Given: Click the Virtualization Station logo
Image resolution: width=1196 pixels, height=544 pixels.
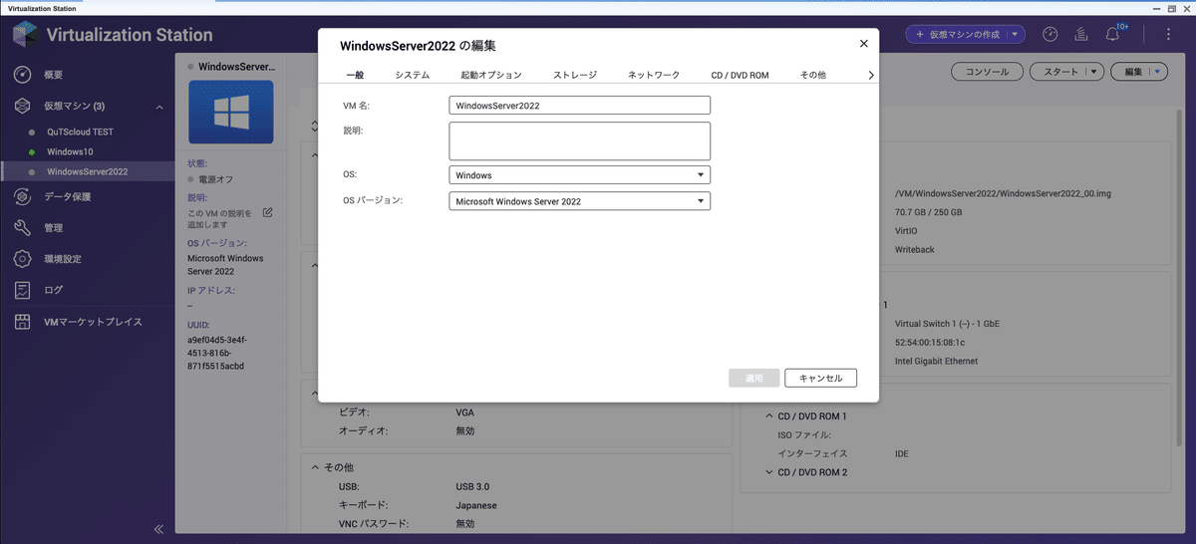Looking at the screenshot, I should point(24,34).
